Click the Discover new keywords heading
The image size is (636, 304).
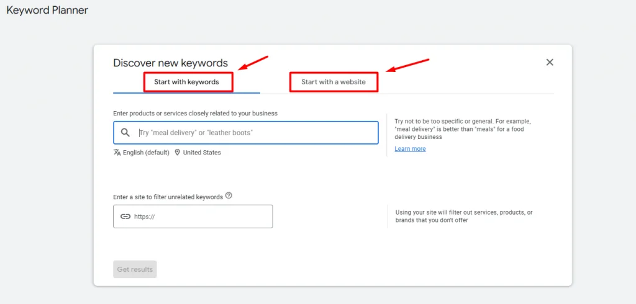pyautogui.click(x=170, y=63)
